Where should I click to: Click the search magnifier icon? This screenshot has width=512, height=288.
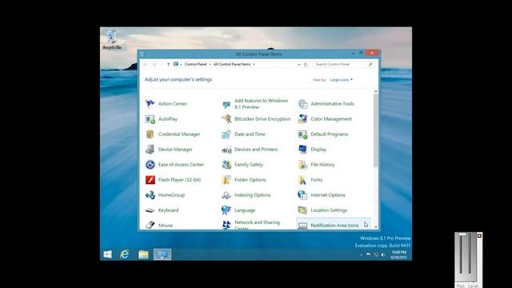[370, 64]
